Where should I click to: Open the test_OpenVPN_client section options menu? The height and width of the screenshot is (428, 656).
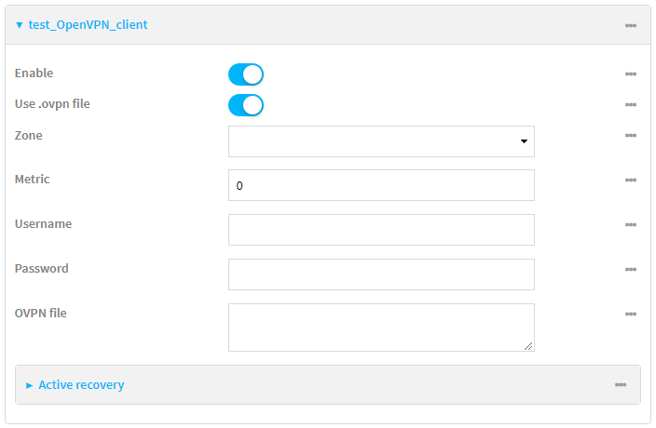(631, 25)
